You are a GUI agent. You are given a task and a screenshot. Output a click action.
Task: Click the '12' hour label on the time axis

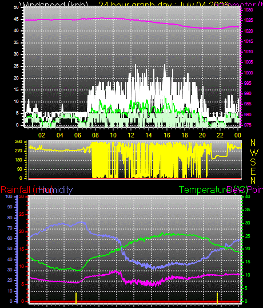pos(131,135)
